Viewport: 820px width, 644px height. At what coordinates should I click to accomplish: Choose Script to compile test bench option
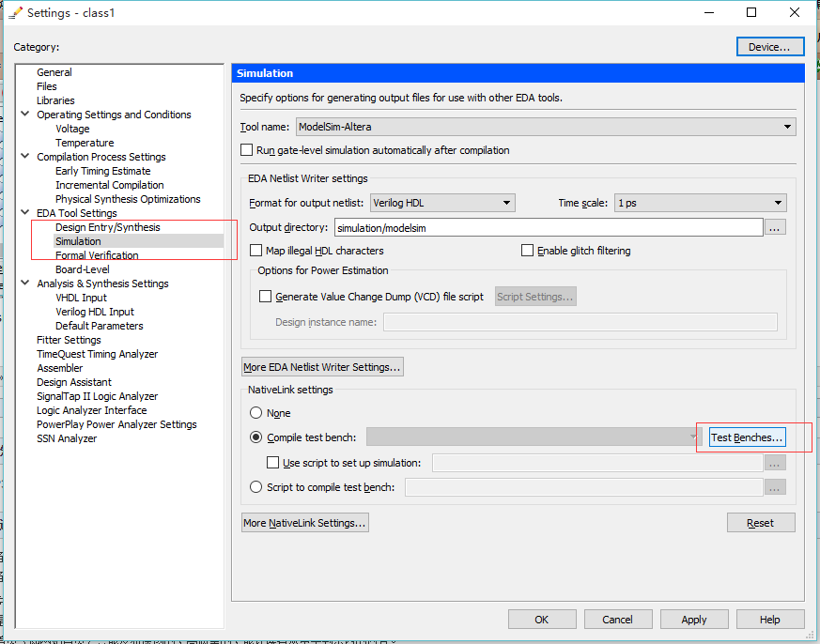(x=255, y=487)
